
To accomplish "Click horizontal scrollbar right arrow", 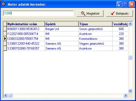I will (x=125, y=95).
